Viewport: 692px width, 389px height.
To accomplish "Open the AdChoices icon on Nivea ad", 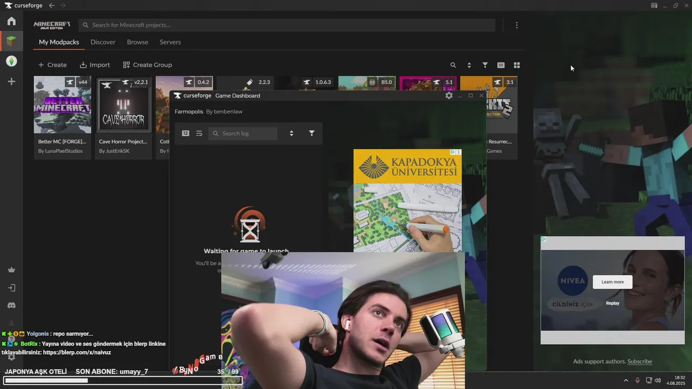I will click(x=544, y=239).
